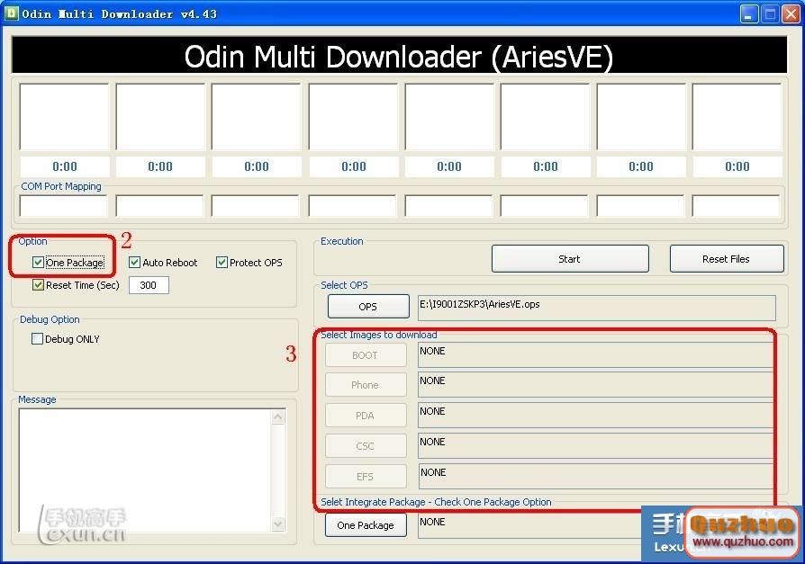Click the PDA image button
This screenshot has width=805, height=564.
[x=366, y=416]
